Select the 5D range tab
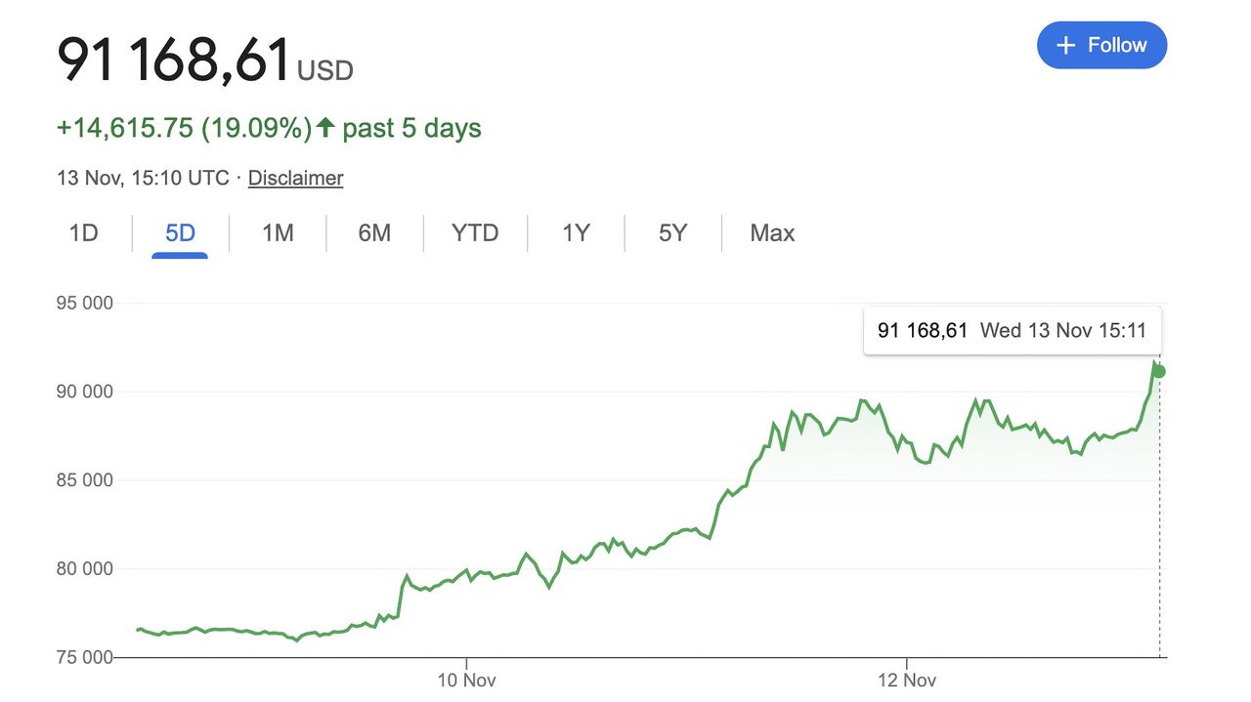 click(x=180, y=233)
